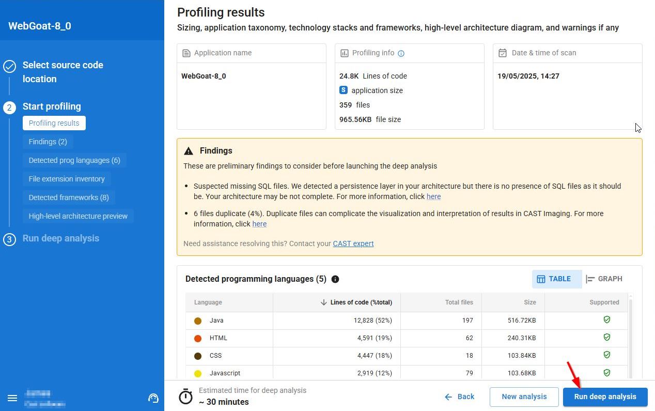Click the supported shield icon for Java
This screenshot has width=655, height=411.
607,320
